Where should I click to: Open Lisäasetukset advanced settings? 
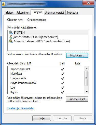[77, 99]
